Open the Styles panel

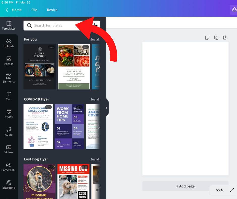tap(9, 114)
